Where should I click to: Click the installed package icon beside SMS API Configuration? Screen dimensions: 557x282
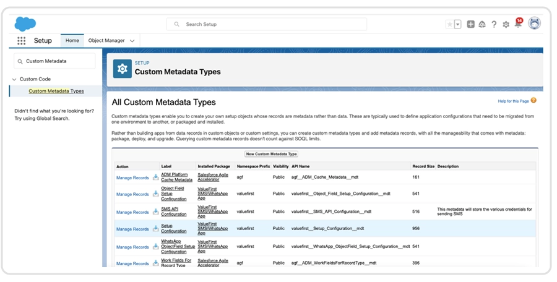coord(156,211)
